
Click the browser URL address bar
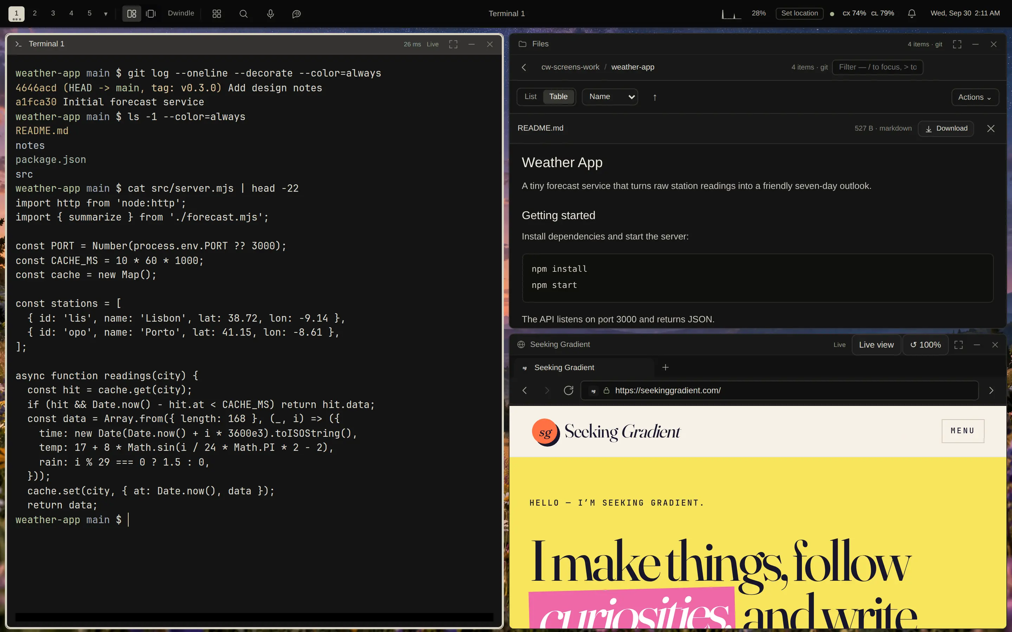point(779,390)
